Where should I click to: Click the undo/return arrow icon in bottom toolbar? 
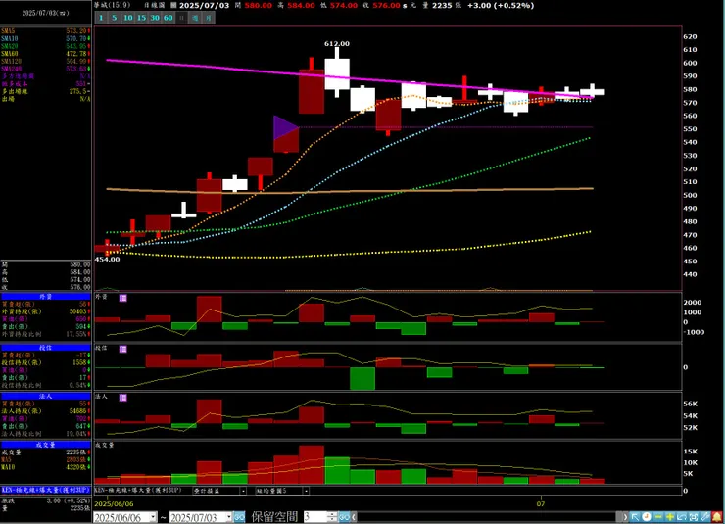[x=682, y=517]
